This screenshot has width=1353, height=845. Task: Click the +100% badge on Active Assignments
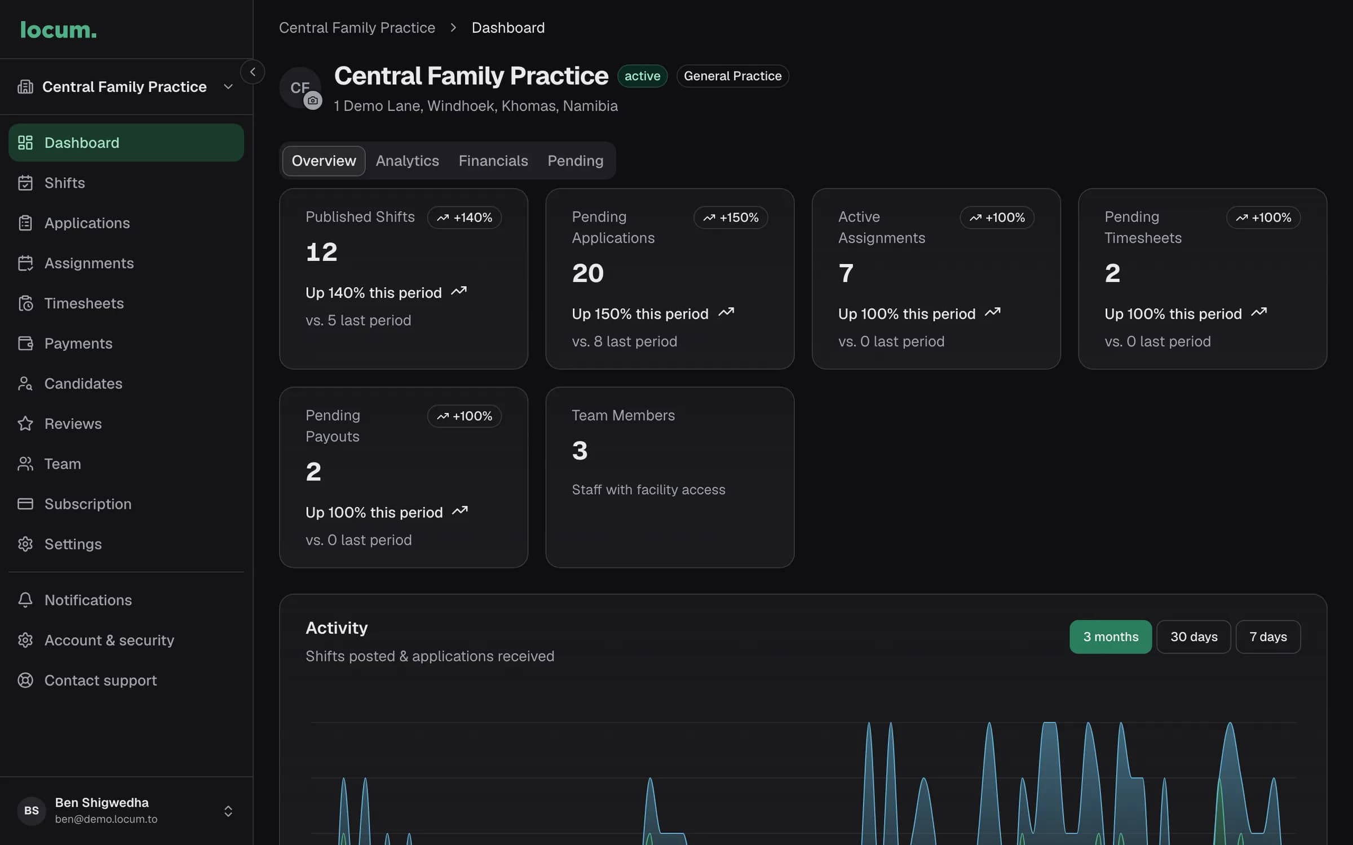[997, 217]
